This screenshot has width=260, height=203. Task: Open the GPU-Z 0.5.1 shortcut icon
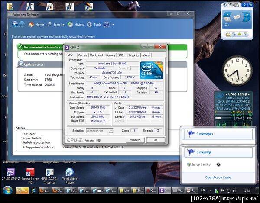coord(50,172)
